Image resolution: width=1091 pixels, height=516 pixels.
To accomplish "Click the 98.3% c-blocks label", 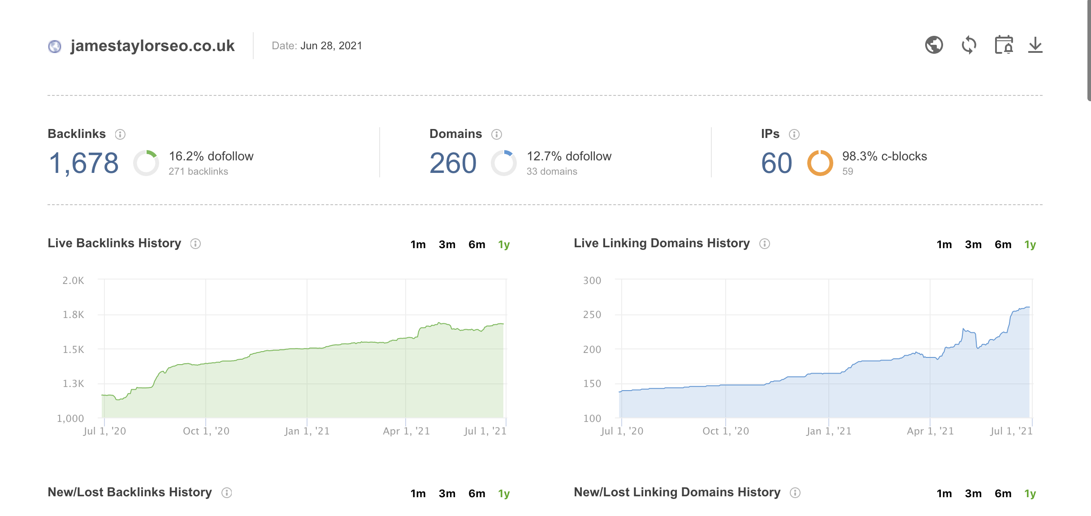I will click(884, 156).
